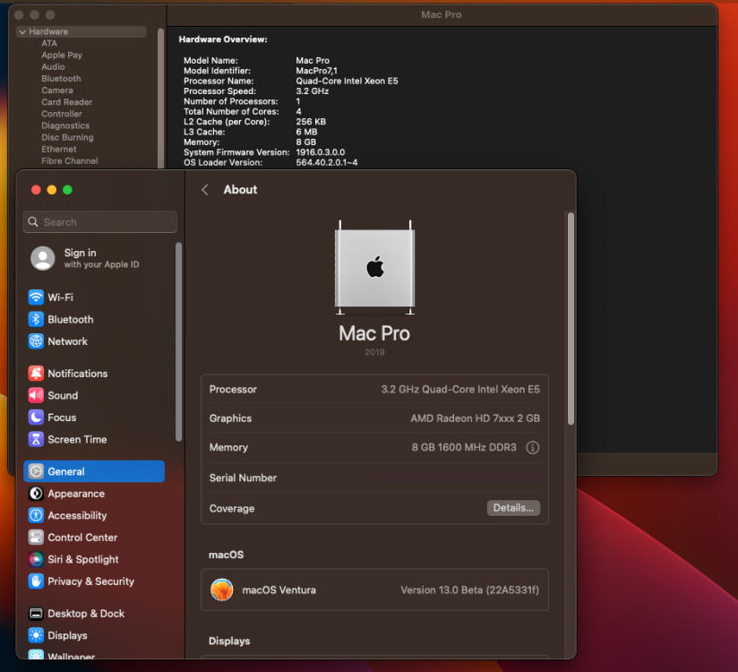The width and height of the screenshot is (738, 672).
Task: Select the Sound speaker icon
Action: click(x=36, y=395)
